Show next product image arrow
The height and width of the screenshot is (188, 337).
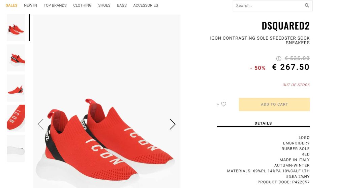172,124
